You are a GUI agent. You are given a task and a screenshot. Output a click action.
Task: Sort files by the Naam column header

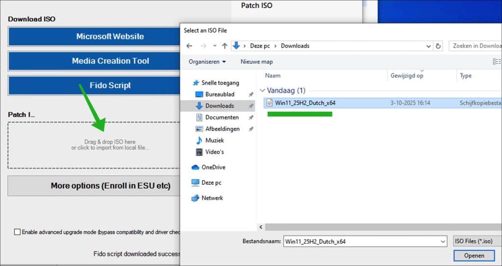tap(273, 75)
